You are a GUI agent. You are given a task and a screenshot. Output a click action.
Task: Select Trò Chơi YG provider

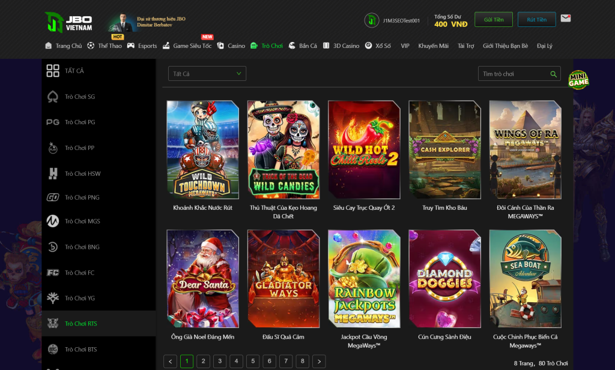click(99, 298)
